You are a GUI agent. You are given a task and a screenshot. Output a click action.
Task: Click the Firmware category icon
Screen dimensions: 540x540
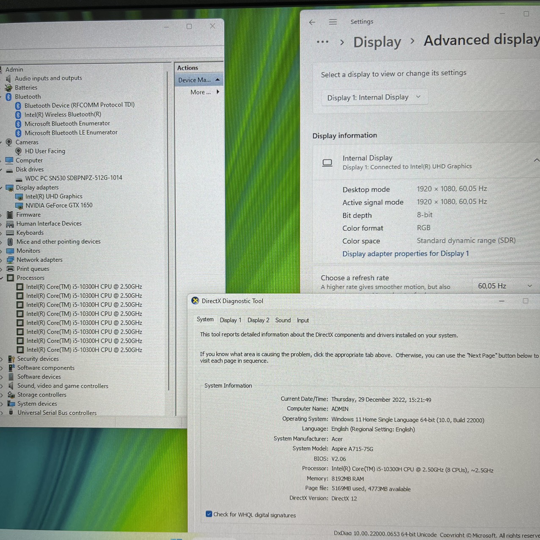pos(10,215)
